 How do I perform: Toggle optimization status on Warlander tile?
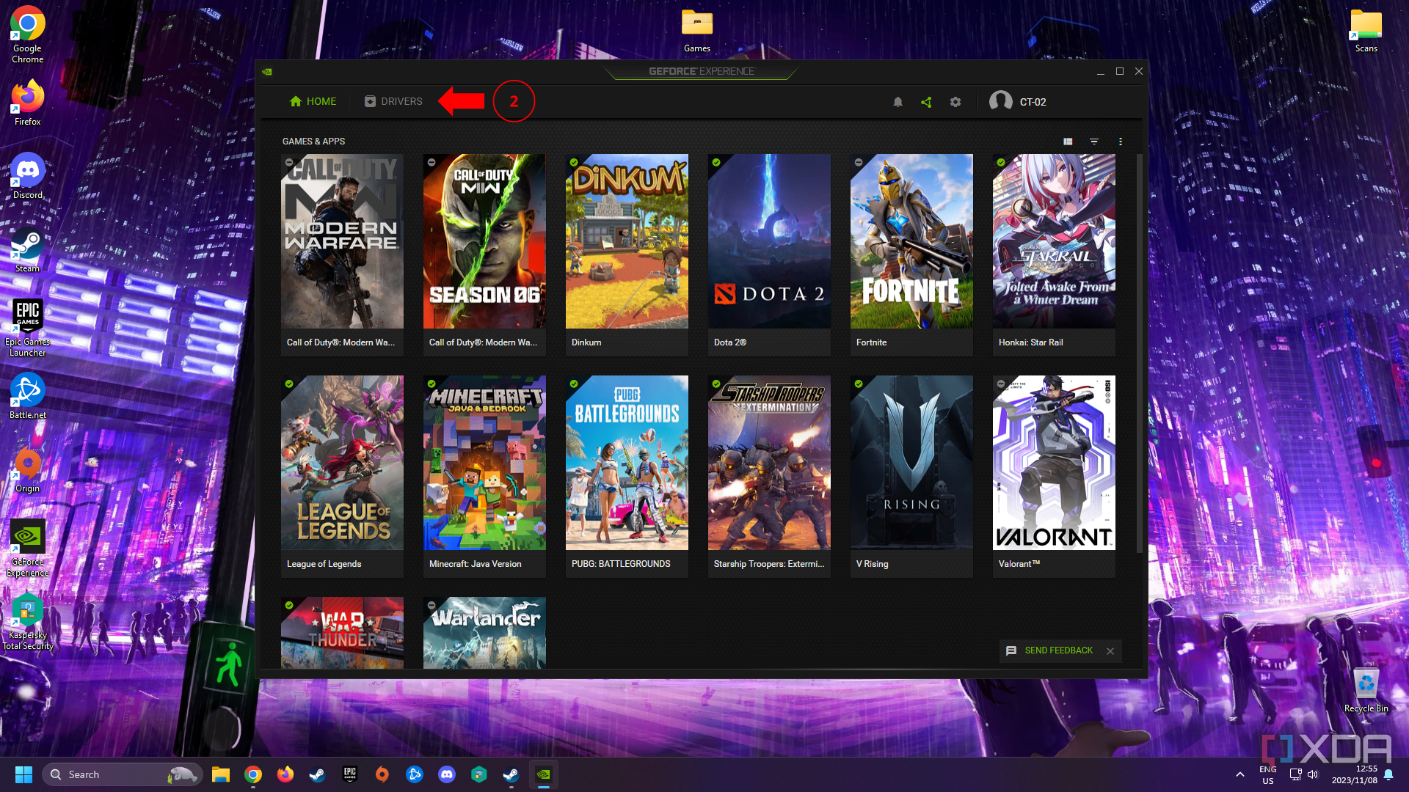(432, 604)
